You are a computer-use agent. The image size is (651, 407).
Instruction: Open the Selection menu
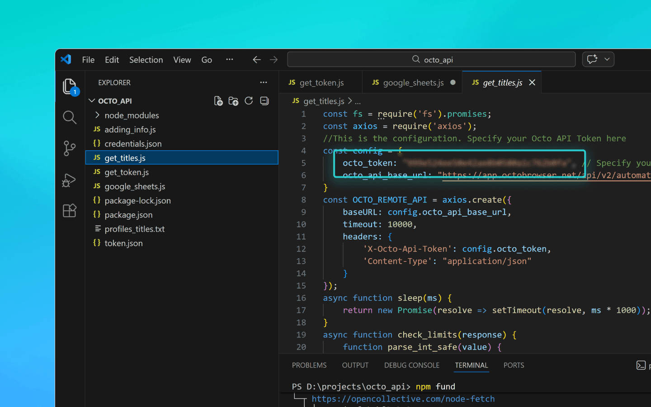coord(146,60)
